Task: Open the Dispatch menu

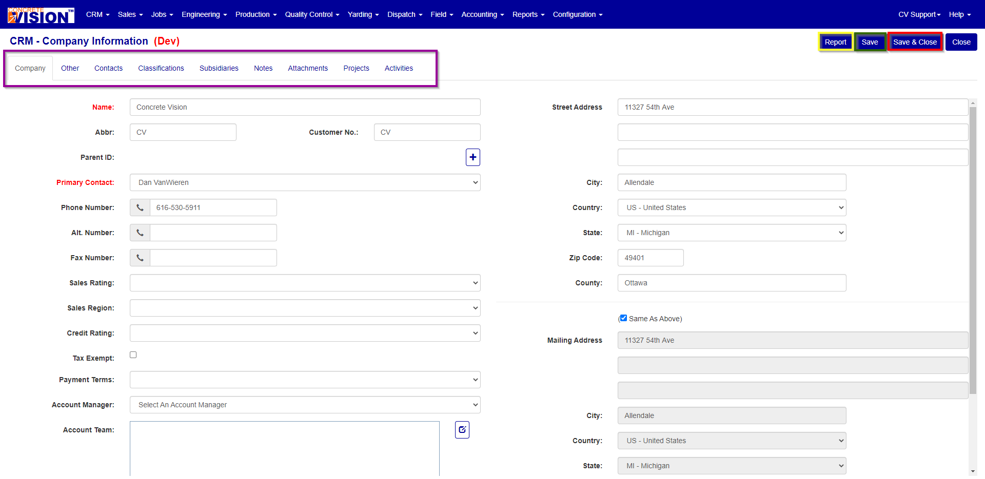Action: coord(405,14)
